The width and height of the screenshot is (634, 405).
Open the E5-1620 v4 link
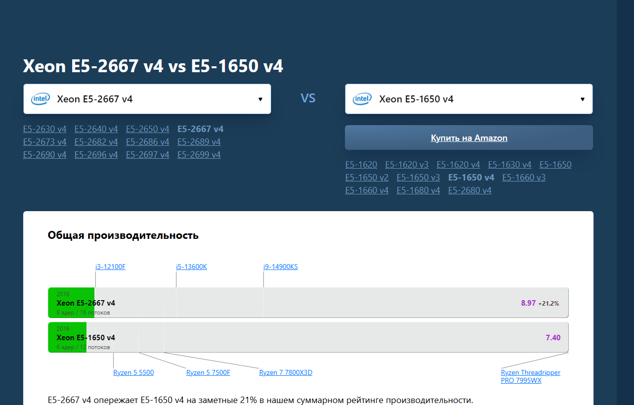458,165
